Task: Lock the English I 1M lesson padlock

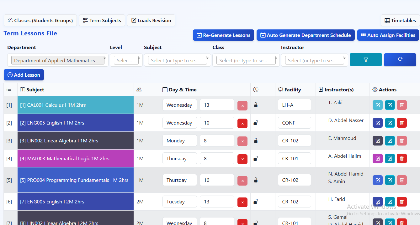Action: tap(256, 123)
